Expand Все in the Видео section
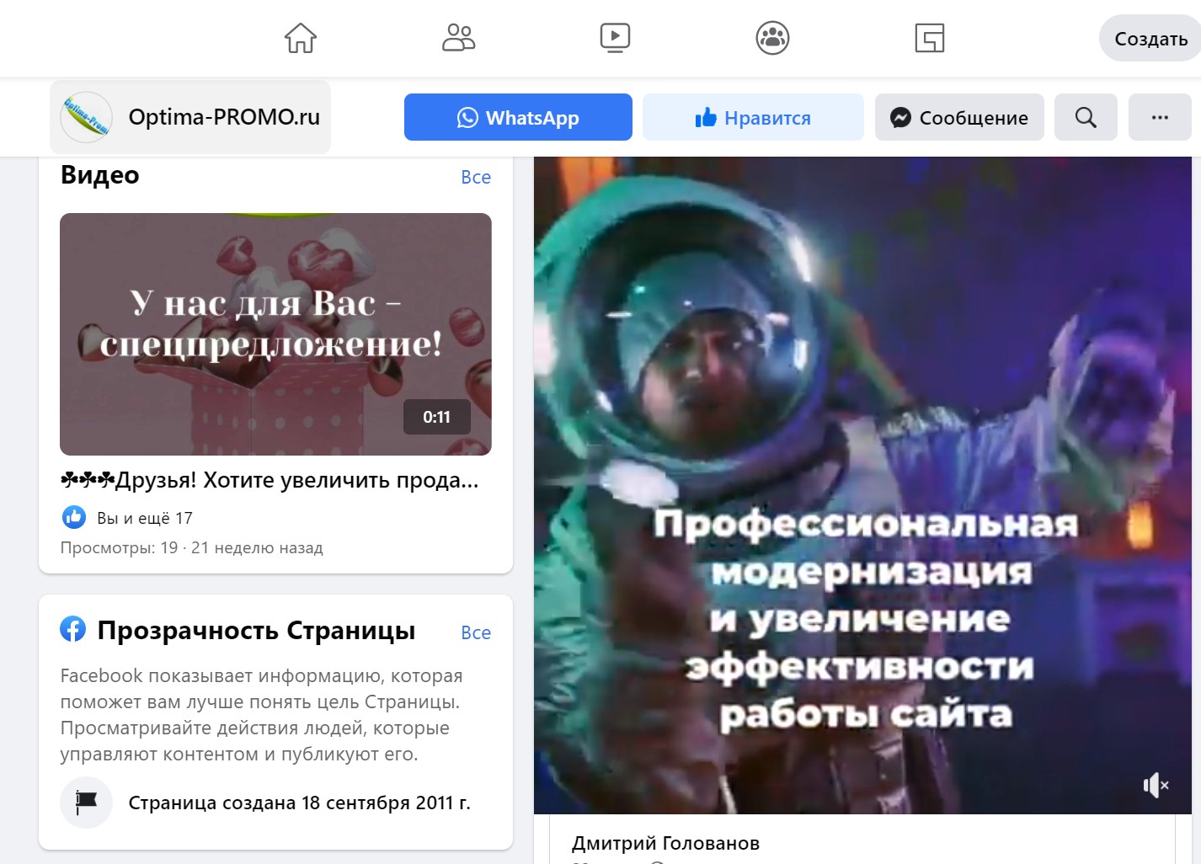1201x864 pixels. click(x=476, y=177)
